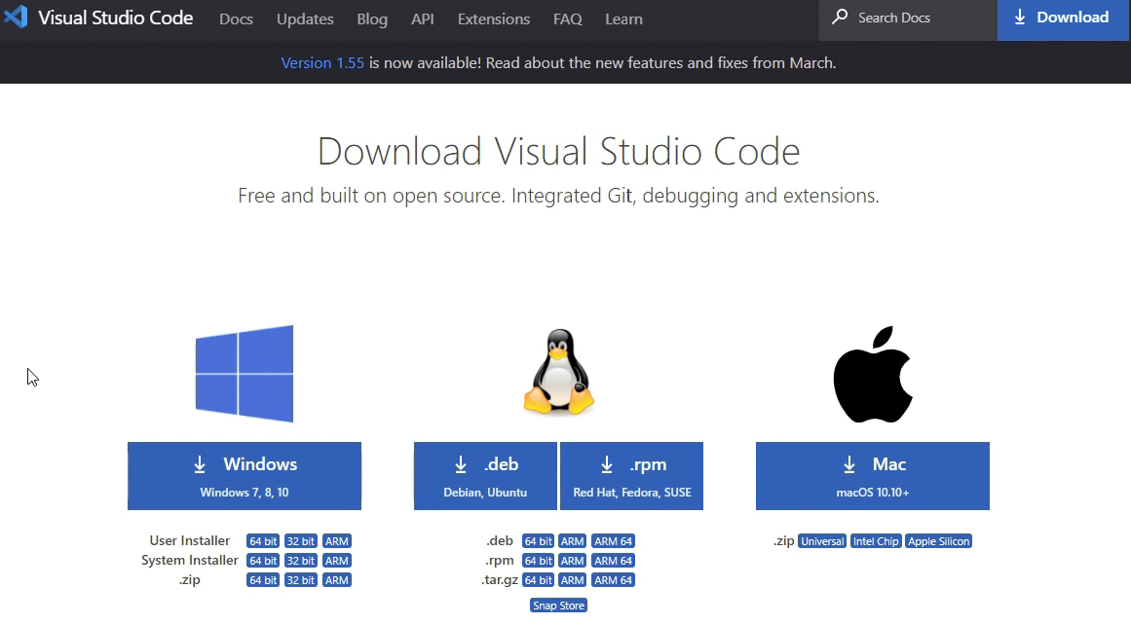Download Linux .deb 64 bit

pyautogui.click(x=538, y=540)
